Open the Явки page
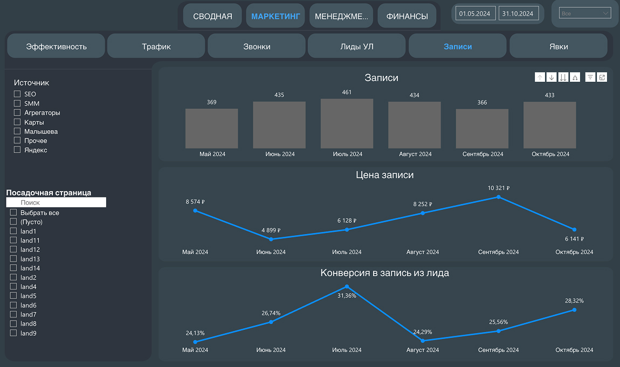 pyautogui.click(x=559, y=46)
